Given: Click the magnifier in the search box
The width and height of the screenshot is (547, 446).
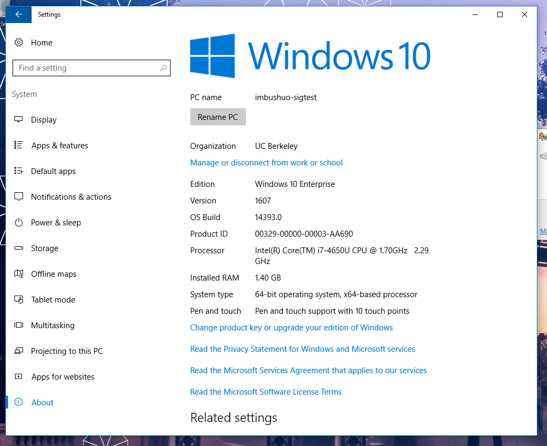Looking at the screenshot, I should click(x=162, y=68).
